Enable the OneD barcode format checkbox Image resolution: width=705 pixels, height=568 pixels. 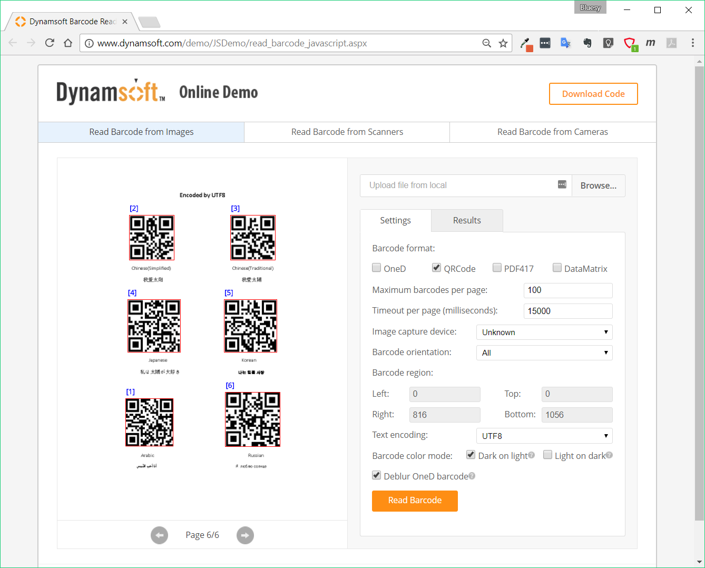377,268
